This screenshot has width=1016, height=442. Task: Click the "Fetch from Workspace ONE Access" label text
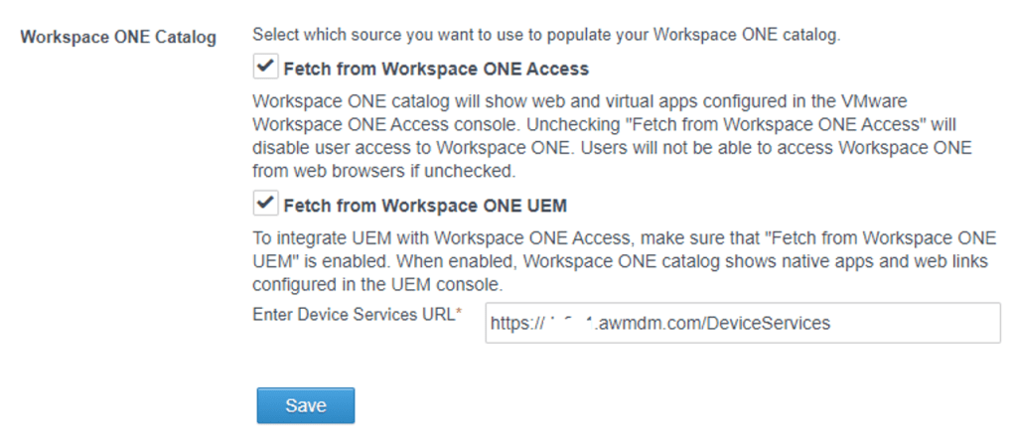pos(436,70)
